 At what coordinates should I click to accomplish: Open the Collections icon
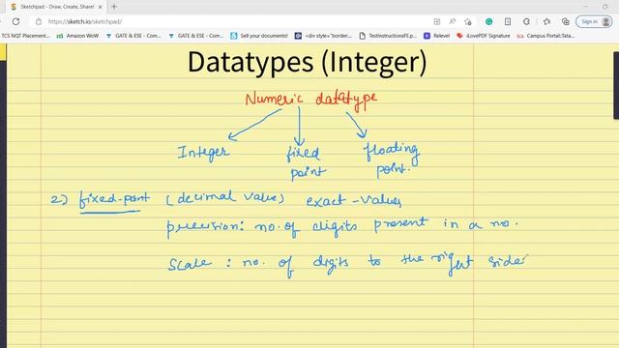565,21
